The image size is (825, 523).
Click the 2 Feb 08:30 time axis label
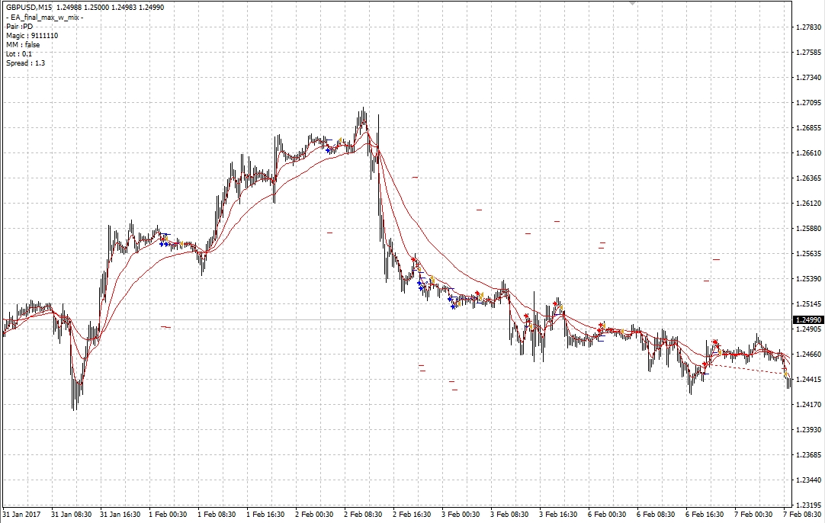click(363, 515)
